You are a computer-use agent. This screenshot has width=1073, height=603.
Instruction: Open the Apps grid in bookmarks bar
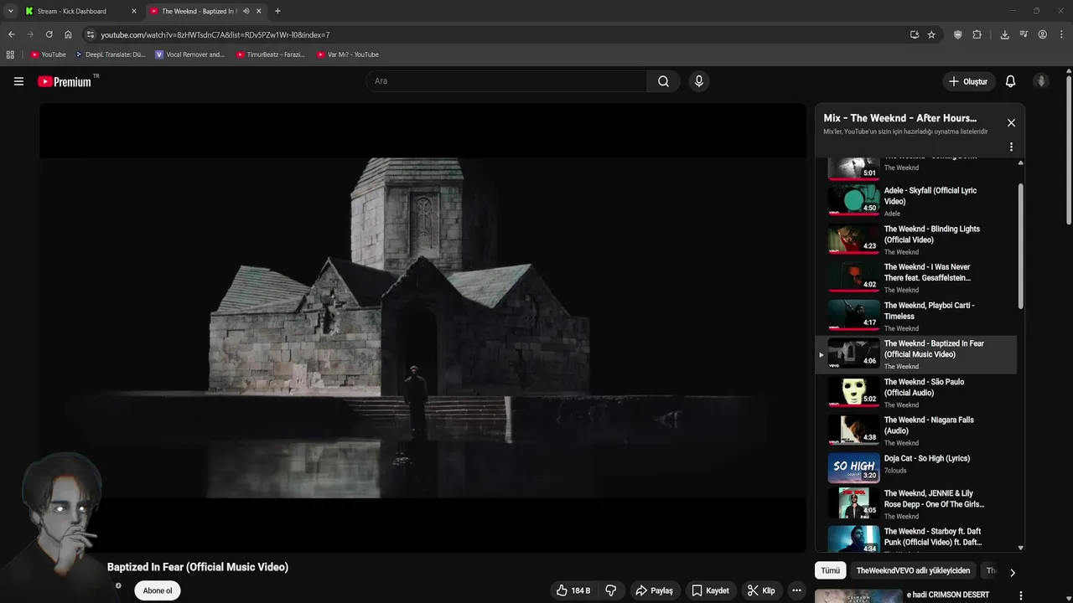(x=10, y=54)
